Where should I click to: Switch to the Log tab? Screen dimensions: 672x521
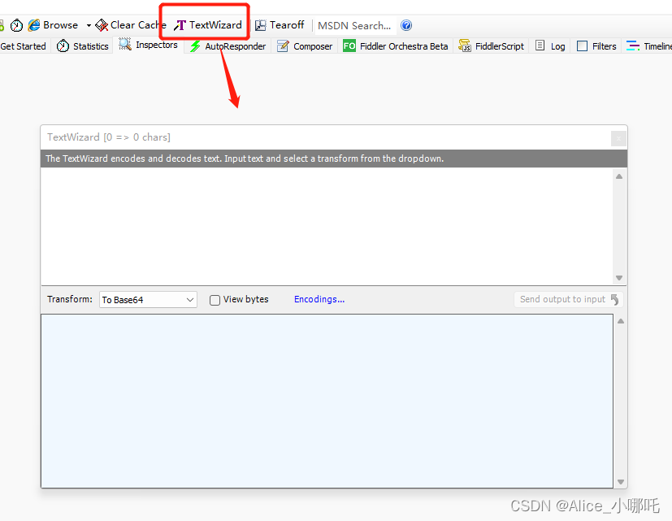click(551, 46)
